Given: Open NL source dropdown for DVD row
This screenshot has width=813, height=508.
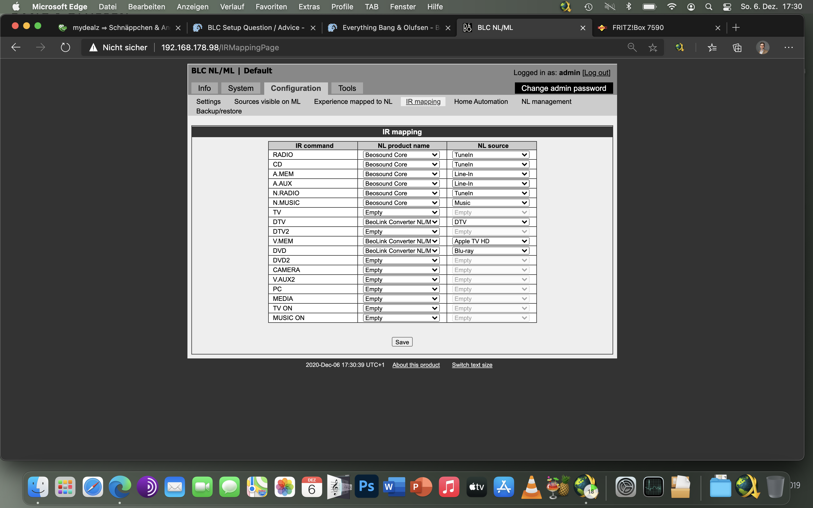Looking at the screenshot, I should coord(491,251).
